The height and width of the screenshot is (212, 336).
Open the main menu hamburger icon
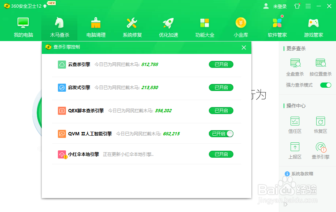[x=308, y=6]
